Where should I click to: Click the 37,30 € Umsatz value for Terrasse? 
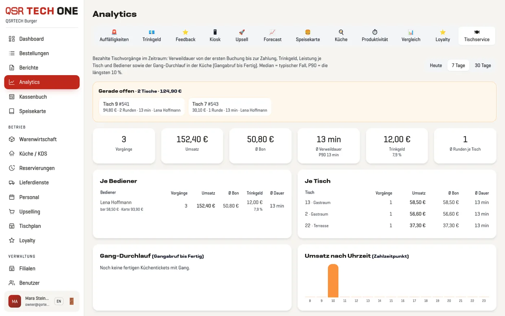pyautogui.click(x=417, y=225)
